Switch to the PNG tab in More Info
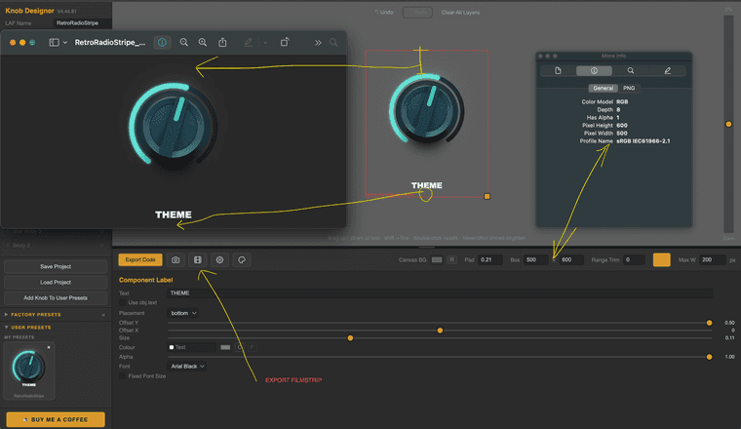 click(629, 88)
